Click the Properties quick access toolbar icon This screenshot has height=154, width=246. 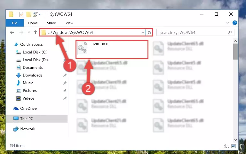(x=21, y=14)
